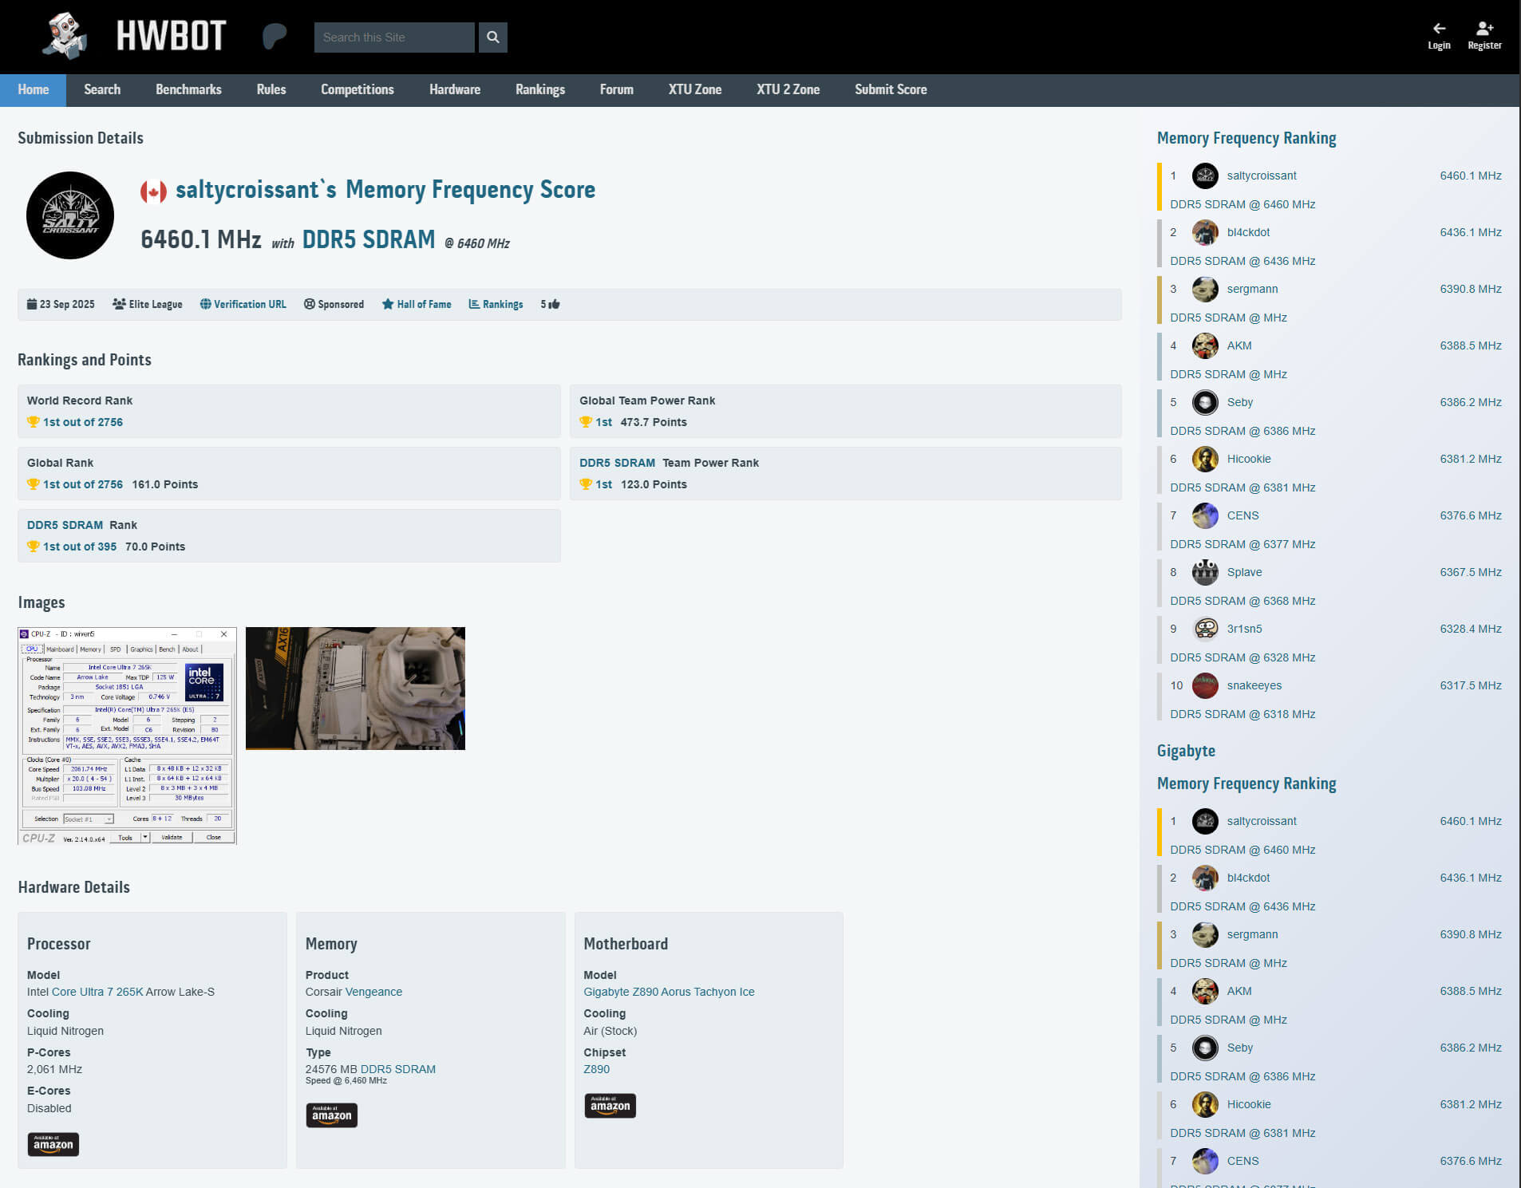1521x1188 pixels.
Task: Click saltycroissant's avatar in Gigabyte ranking
Action: coord(1205,821)
